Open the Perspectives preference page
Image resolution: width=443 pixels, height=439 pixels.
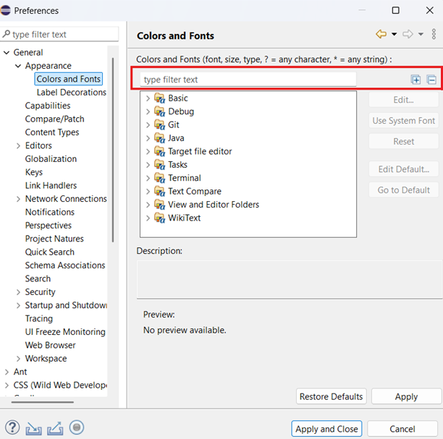click(48, 226)
